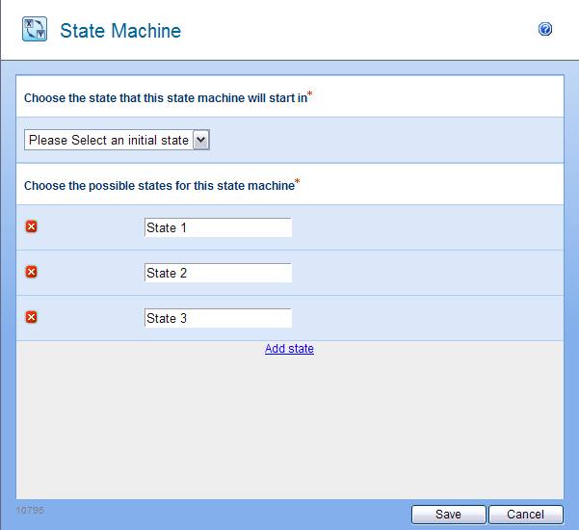Open the 'Please Select an initial state' dropdown
Screen dimensions: 579x530
tap(109, 141)
